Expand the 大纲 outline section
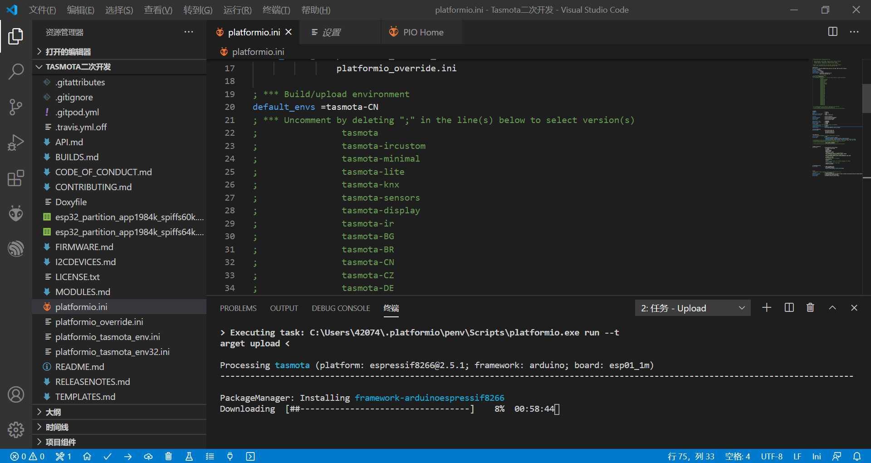 coord(120,412)
